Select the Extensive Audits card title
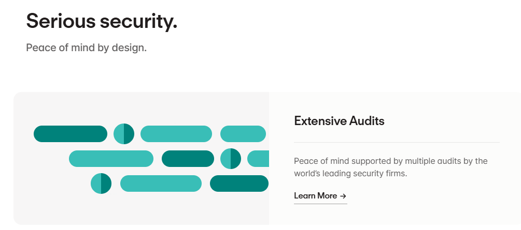 point(339,121)
